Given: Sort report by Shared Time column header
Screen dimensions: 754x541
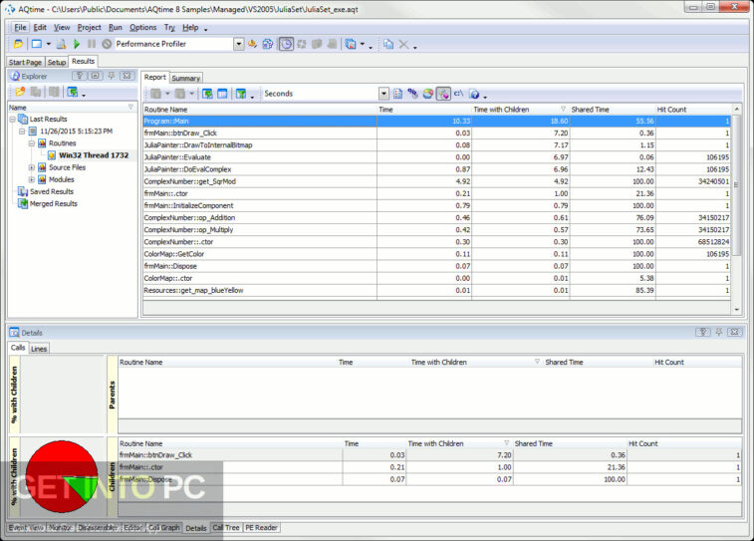Looking at the screenshot, I should point(613,110).
